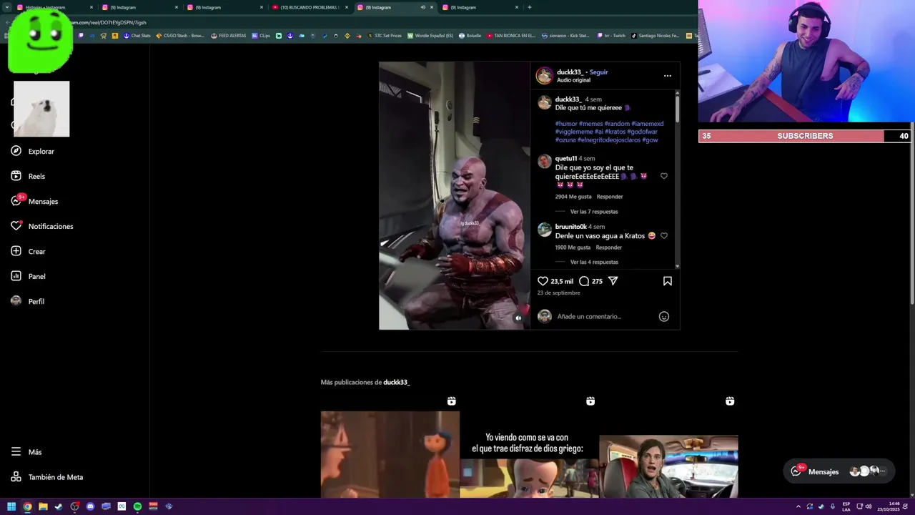Follow duckk33_ with Seguir
Image resolution: width=915 pixels, height=515 pixels.
click(598, 72)
